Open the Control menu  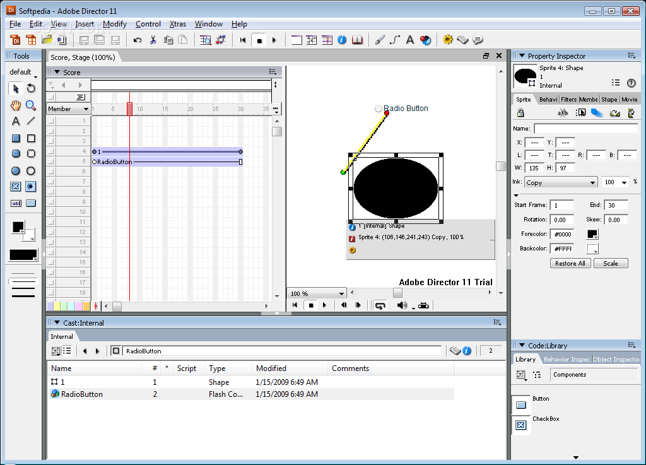click(x=148, y=24)
